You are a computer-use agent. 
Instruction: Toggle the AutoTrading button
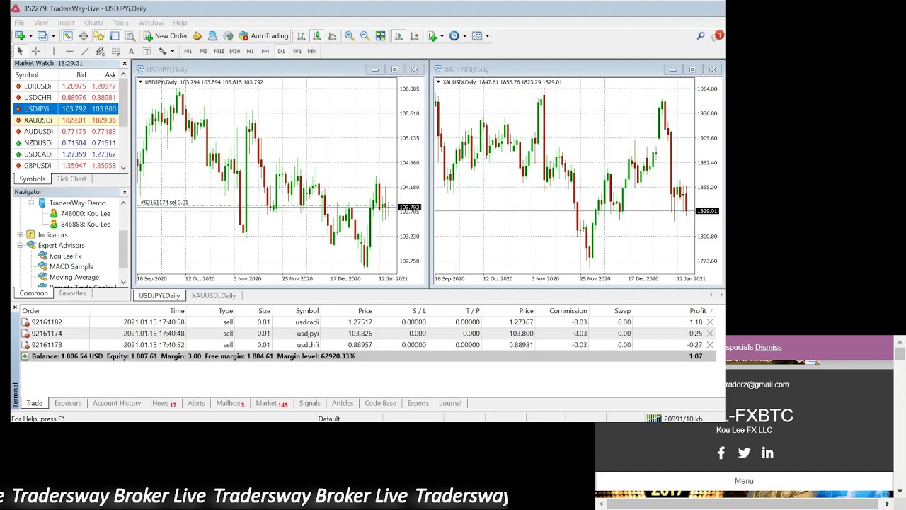point(263,35)
